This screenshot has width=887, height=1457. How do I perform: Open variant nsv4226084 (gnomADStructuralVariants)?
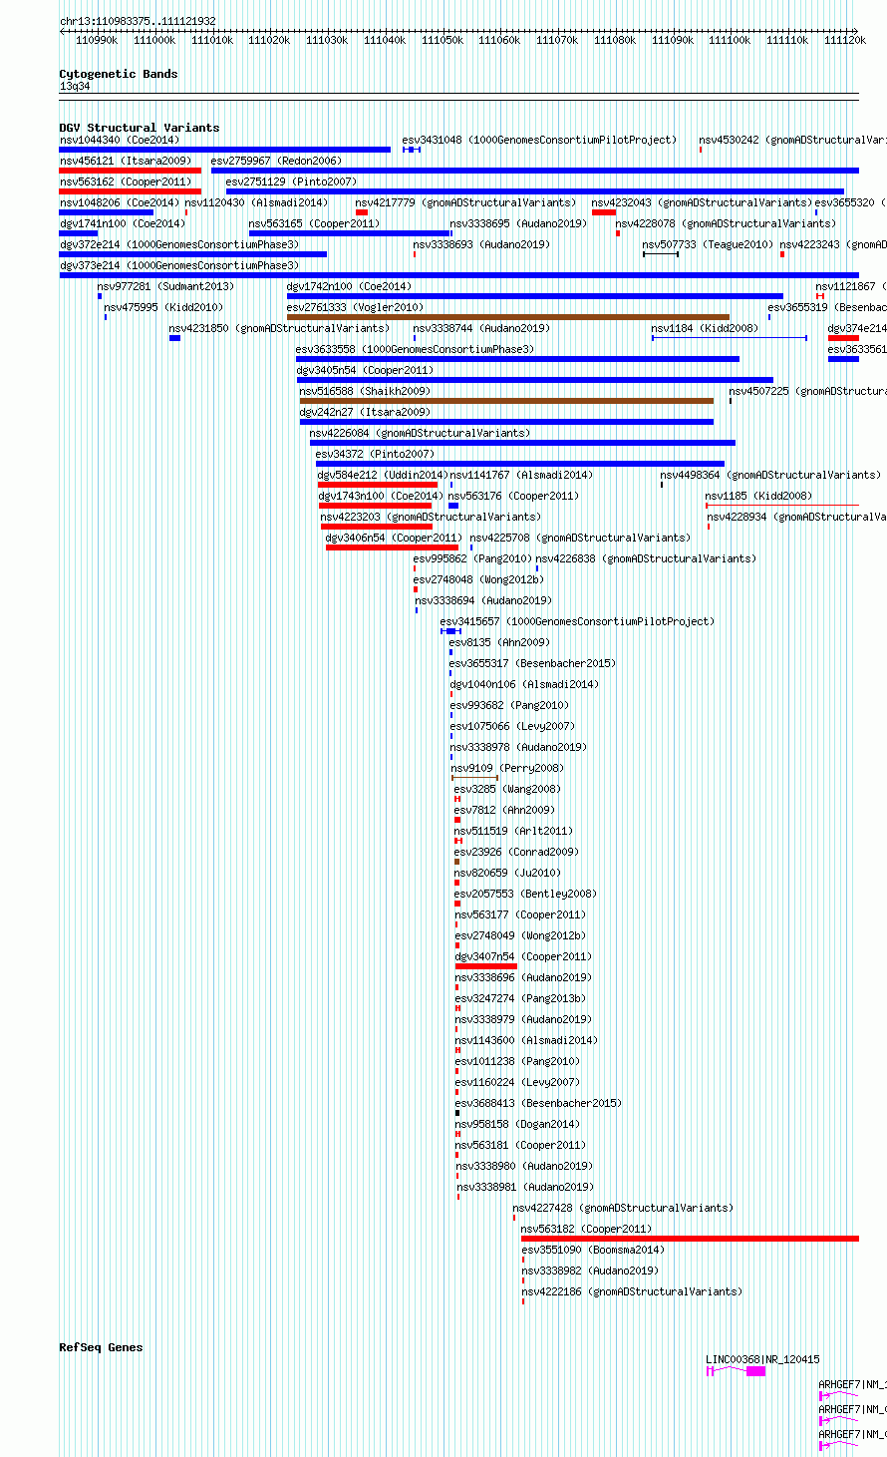[420, 433]
